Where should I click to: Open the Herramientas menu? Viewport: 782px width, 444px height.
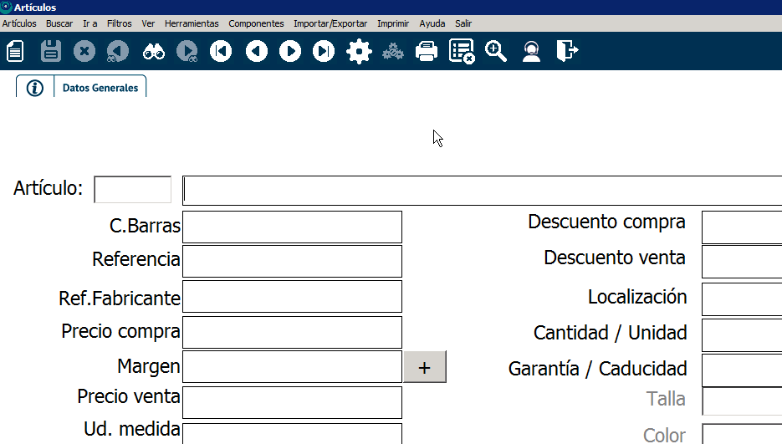click(192, 23)
